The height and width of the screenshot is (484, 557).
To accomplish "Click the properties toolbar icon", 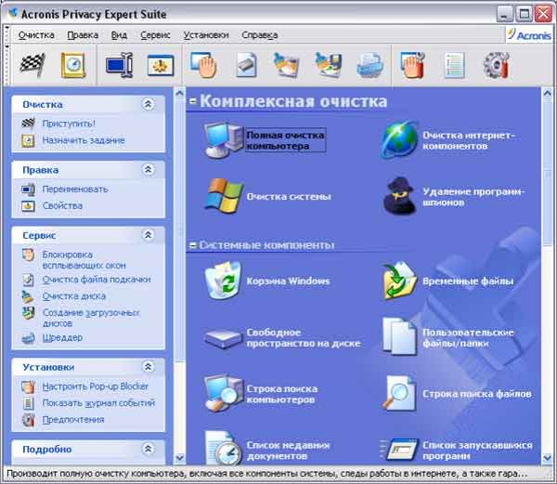I will point(161,65).
